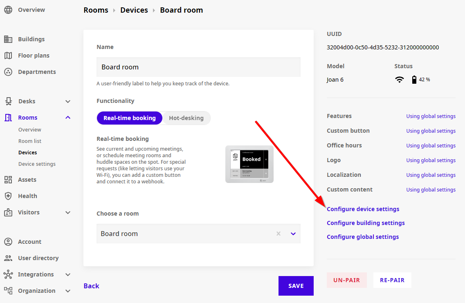Image resolution: width=465 pixels, height=303 pixels.
Task: Select the Hot-desking functionality mode
Action: tap(186, 118)
